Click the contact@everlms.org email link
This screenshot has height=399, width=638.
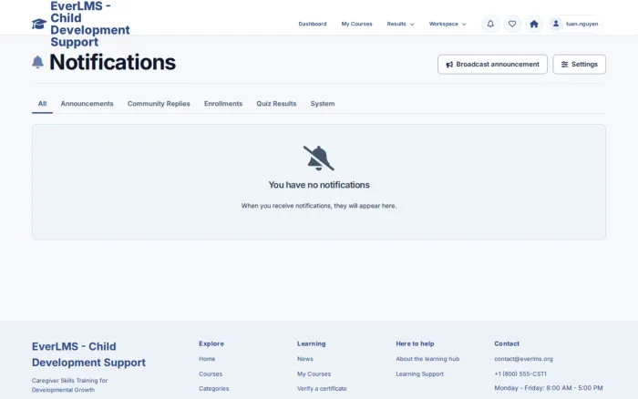click(523, 359)
